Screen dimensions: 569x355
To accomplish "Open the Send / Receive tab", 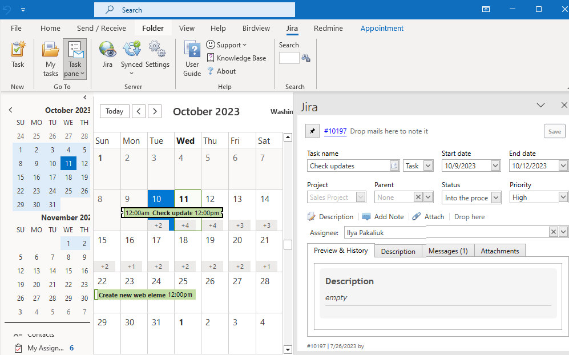I will tap(101, 28).
